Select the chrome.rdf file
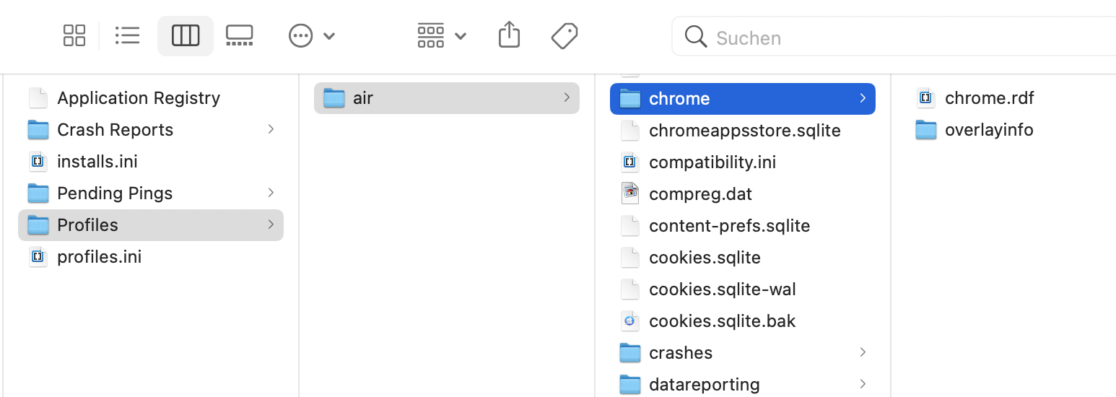Image resolution: width=1116 pixels, height=397 pixels. (989, 98)
